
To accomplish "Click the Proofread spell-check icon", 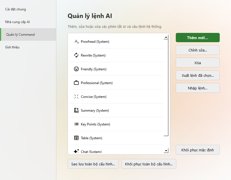I will point(76,42).
